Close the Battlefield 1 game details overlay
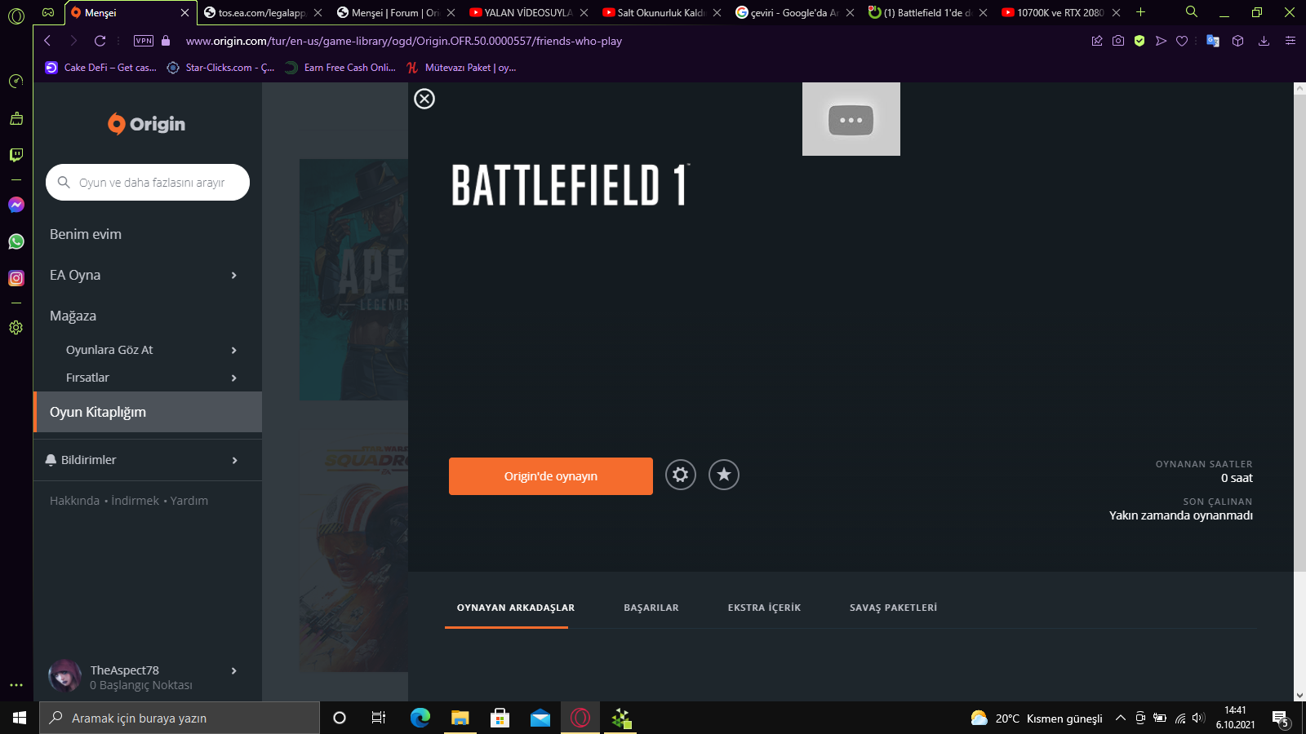 pyautogui.click(x=424, y=99)
